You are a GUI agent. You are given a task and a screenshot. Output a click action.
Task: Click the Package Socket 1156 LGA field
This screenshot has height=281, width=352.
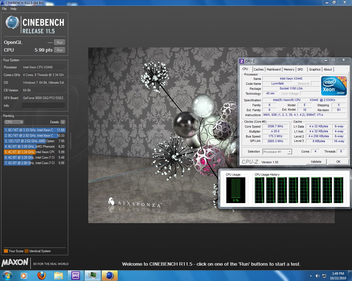[x=291, y=89]
